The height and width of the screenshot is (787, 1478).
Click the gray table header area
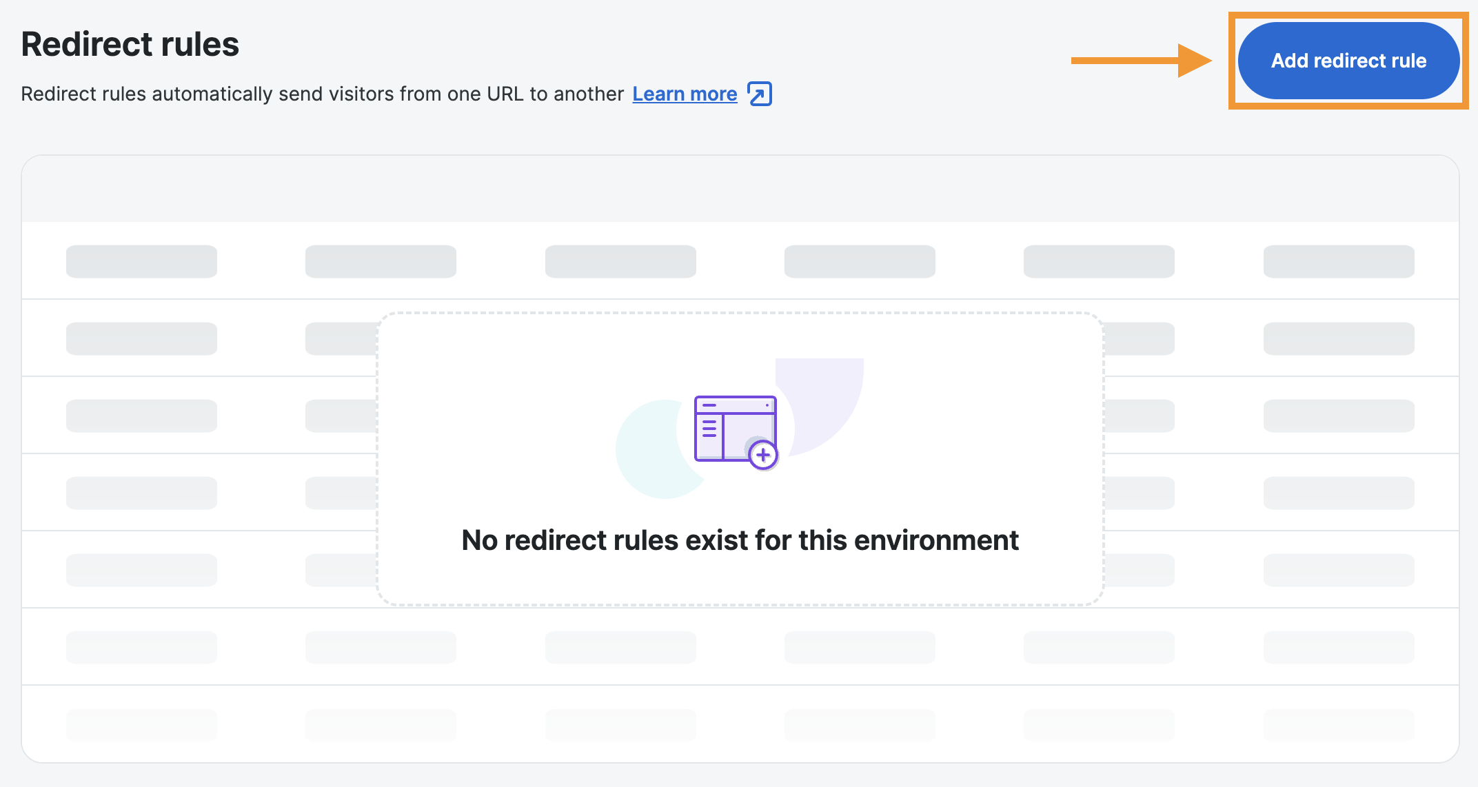click(x=740, y=187)
